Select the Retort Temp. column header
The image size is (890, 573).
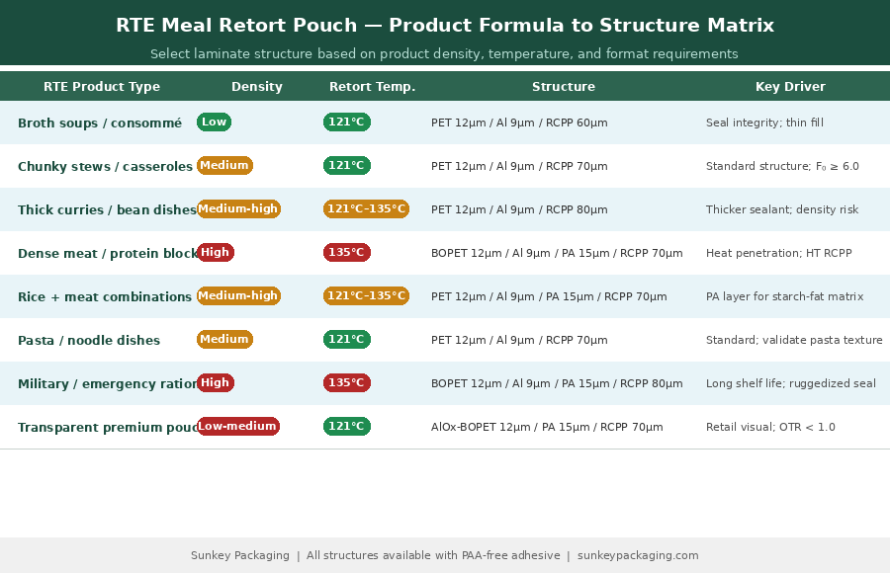[372, 87]
